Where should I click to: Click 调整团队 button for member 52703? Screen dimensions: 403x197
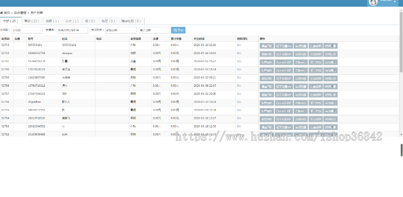click(266, 46)
